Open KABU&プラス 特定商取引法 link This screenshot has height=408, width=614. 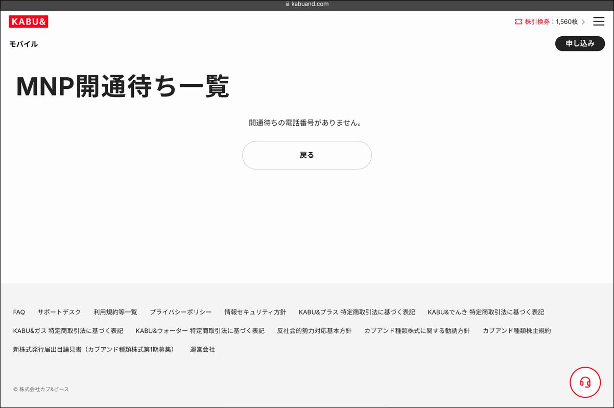pyautogui.click(x=357, y=312)
